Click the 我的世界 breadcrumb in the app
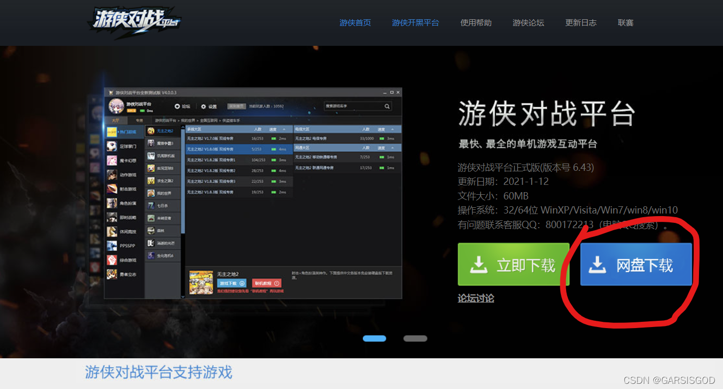This screenshot has height=389, width=723. 189,120
